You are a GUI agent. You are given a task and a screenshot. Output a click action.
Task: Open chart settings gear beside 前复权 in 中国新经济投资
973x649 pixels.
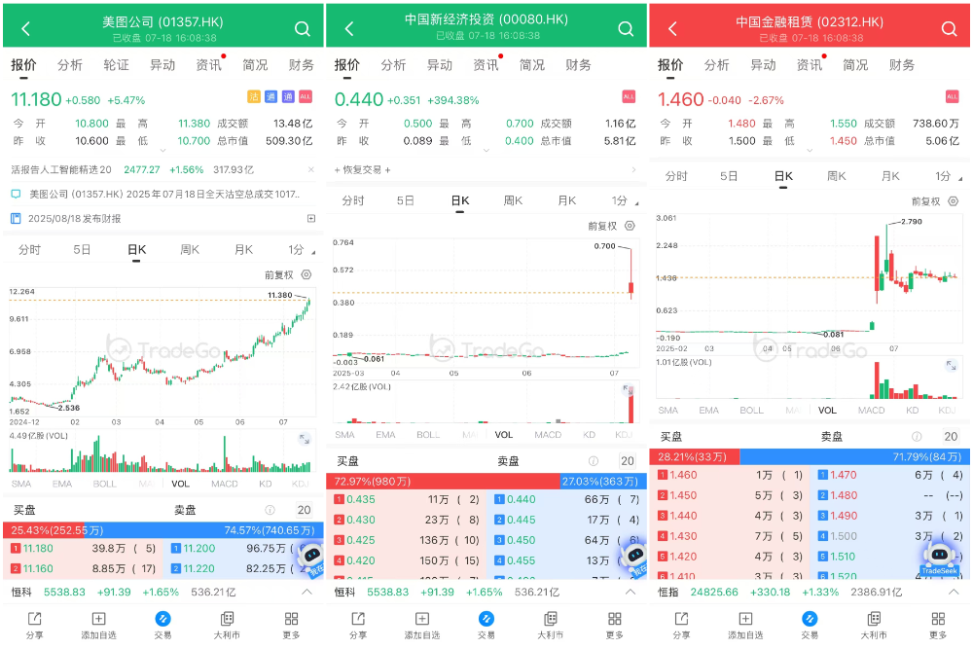click(x=630, y=226)
